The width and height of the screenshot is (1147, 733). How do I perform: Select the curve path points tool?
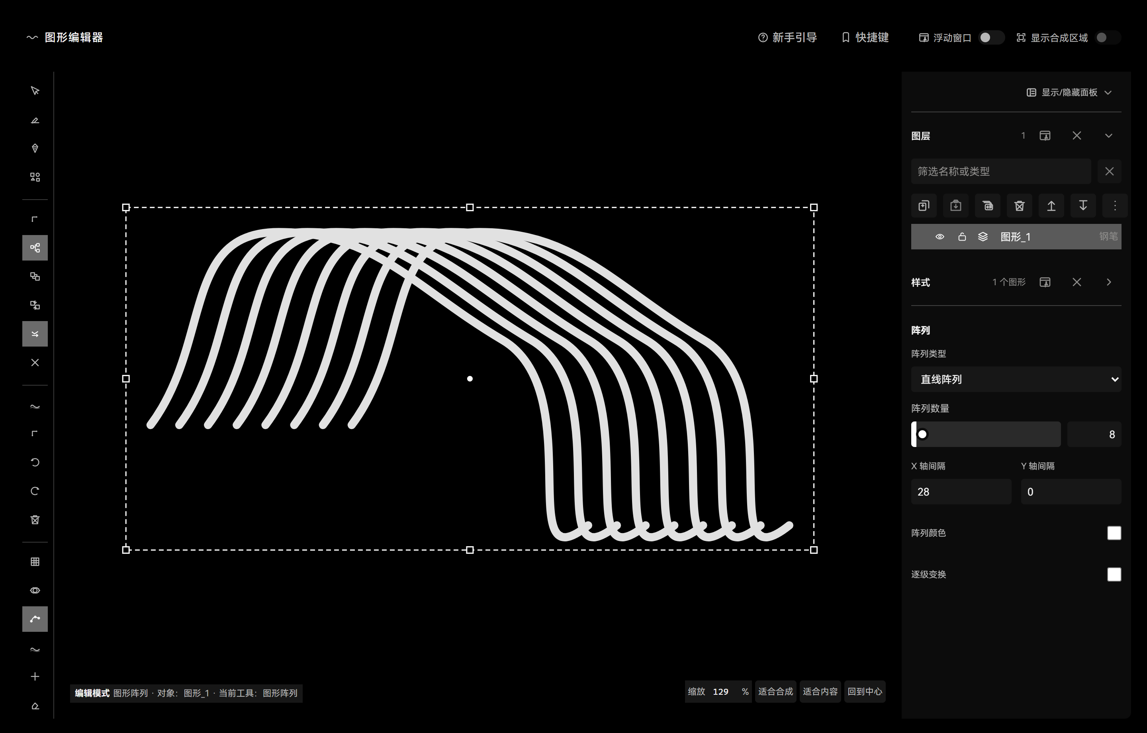[x=35, y=619]
